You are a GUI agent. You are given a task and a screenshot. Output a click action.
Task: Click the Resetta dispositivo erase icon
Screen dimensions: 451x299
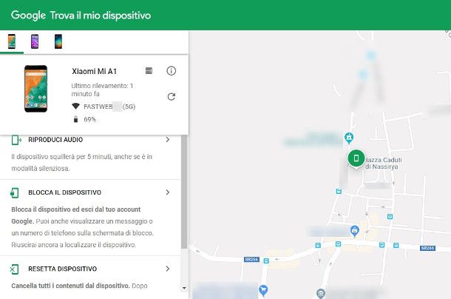pyautogui.click(x=14, y=269)
